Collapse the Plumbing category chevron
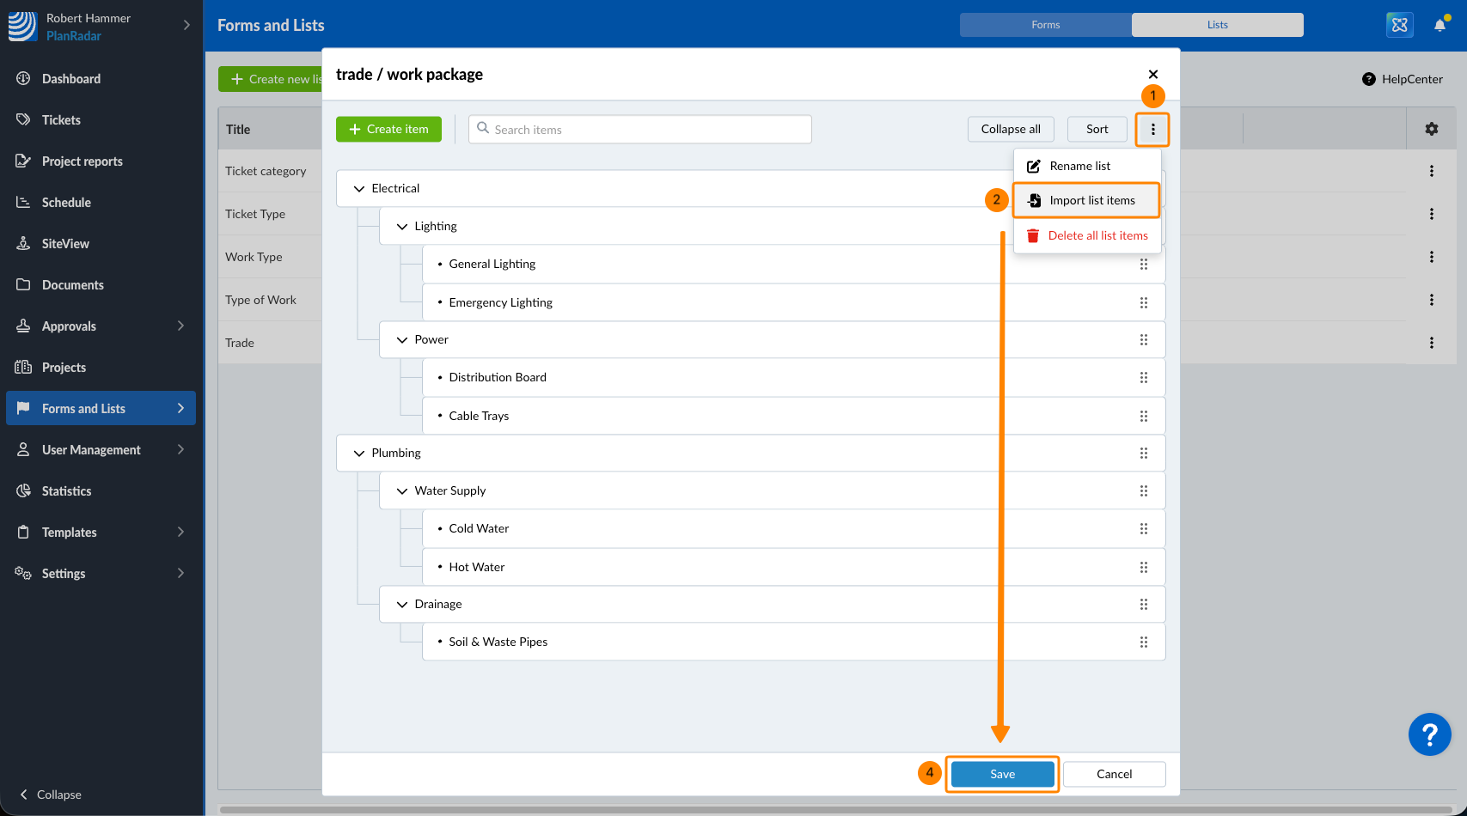Screen dimensions: 1467x816 pos(359,454)
